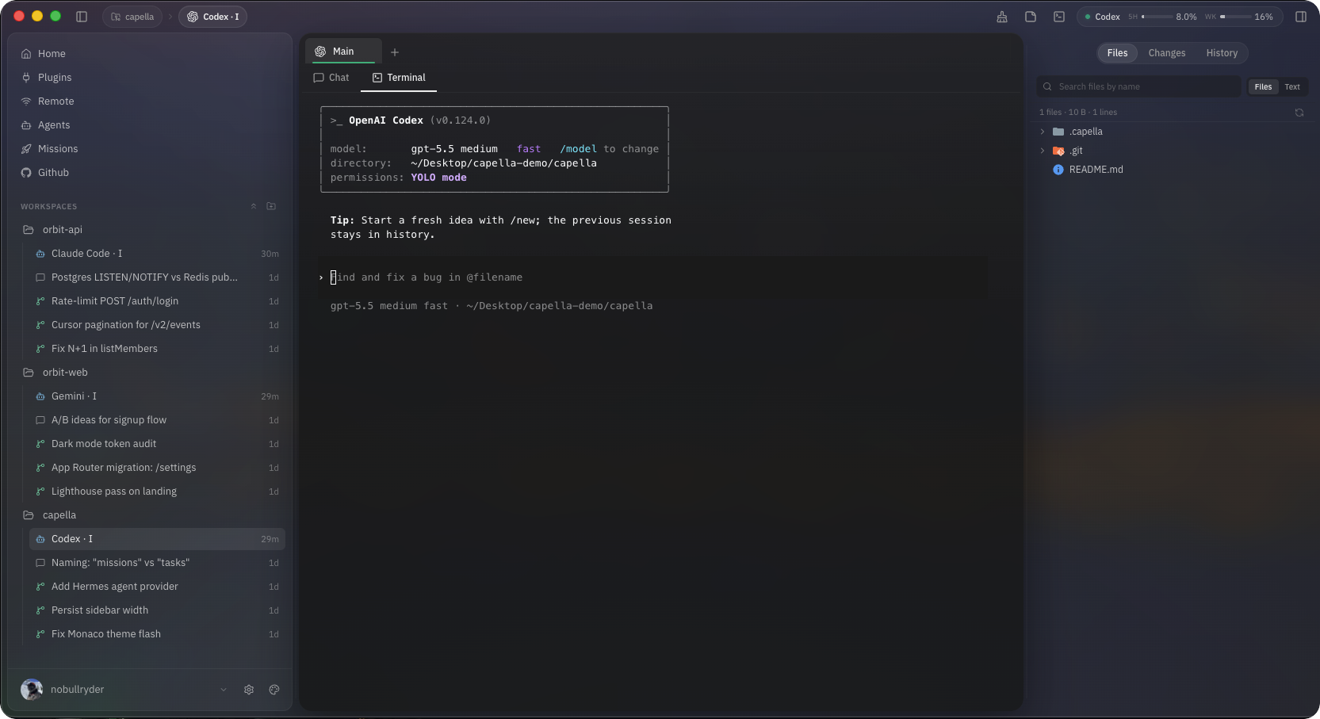1320x719 pixels.
Task: Click the /model command text
Action: (x=579, y=149)
